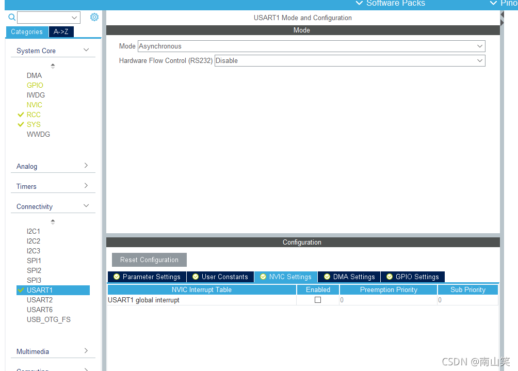
Task: Click the sort arrows under System Core
Action: (x=53, y=66)
